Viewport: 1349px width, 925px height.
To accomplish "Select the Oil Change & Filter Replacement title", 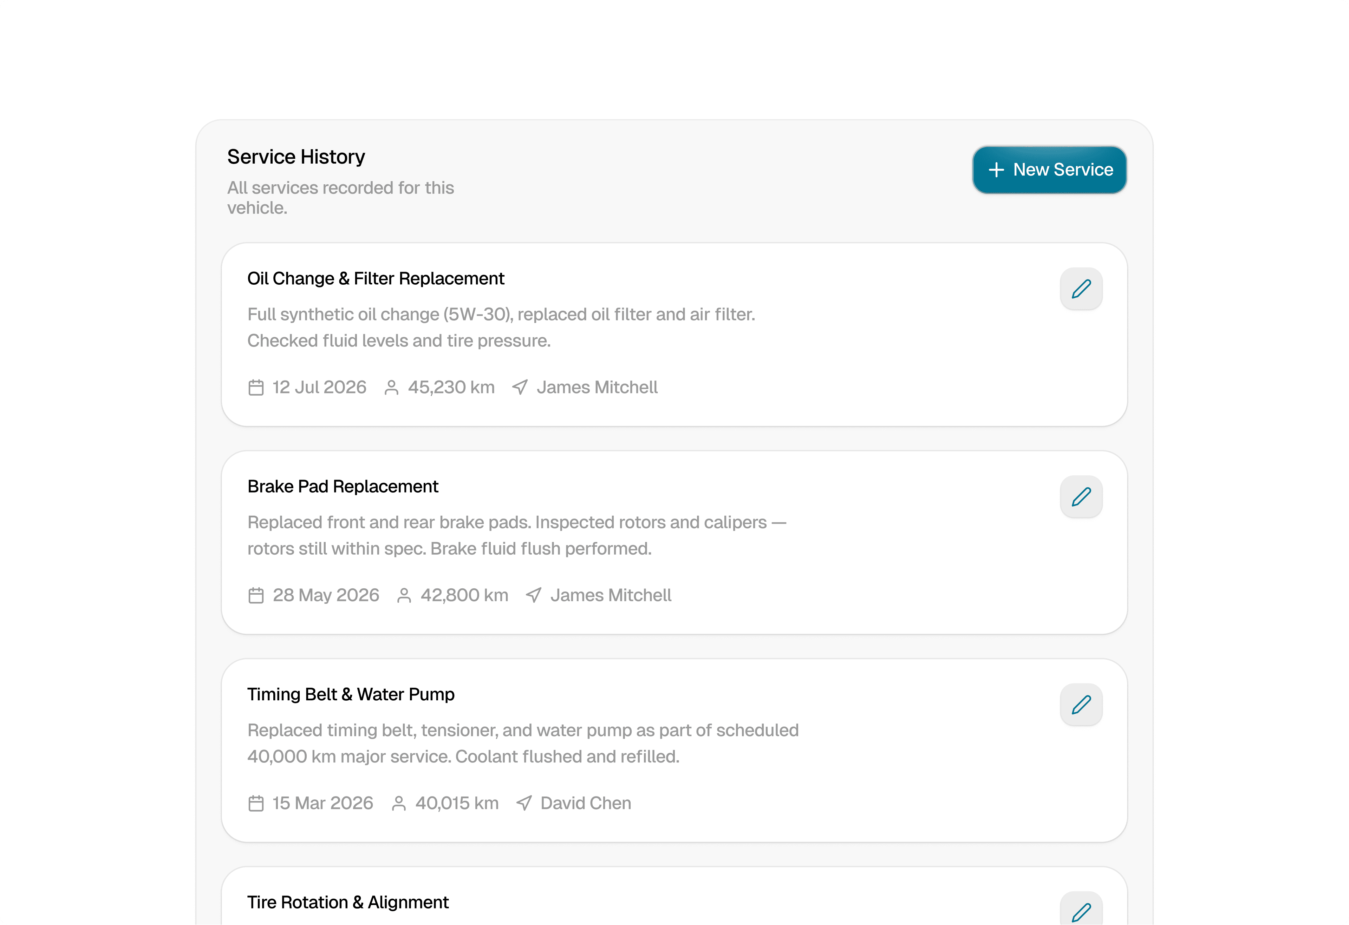I will 376,278.
